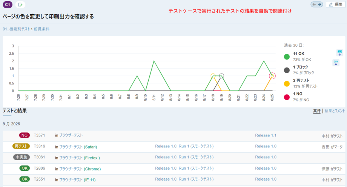Open the ブラウザーテスト (Firefox ) link

(x=80, y=158)
